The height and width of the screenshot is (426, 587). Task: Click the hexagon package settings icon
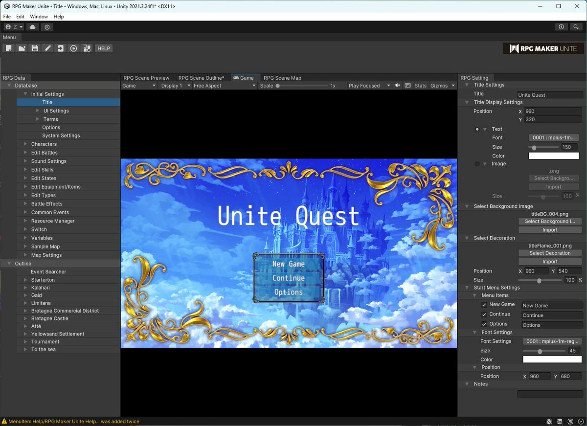tap(47, 27)
